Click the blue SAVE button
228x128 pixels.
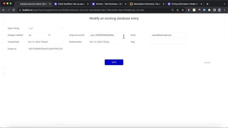click(x=114, y=62)
